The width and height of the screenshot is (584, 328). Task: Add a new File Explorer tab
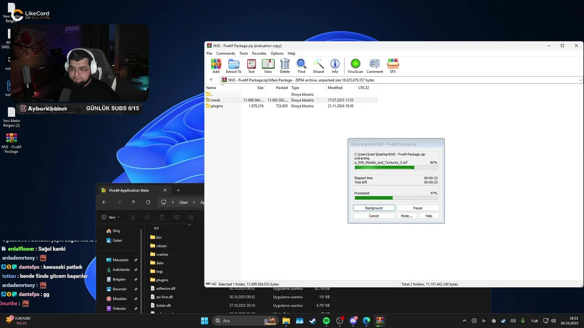coord(178,190)
